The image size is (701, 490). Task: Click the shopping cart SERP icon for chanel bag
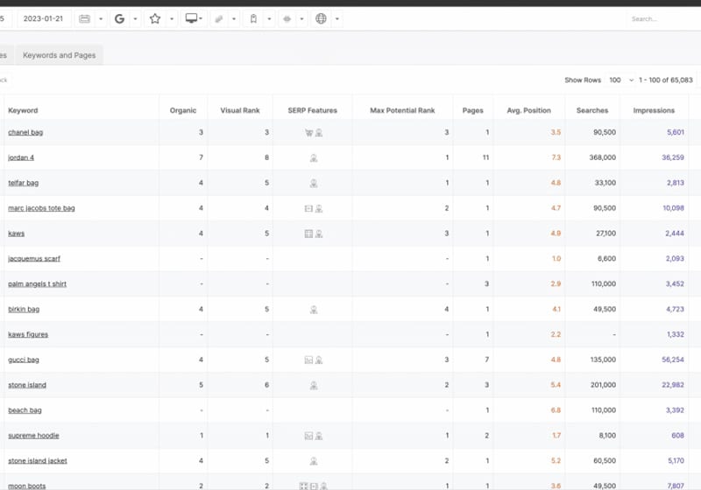[x=308, y=132]
